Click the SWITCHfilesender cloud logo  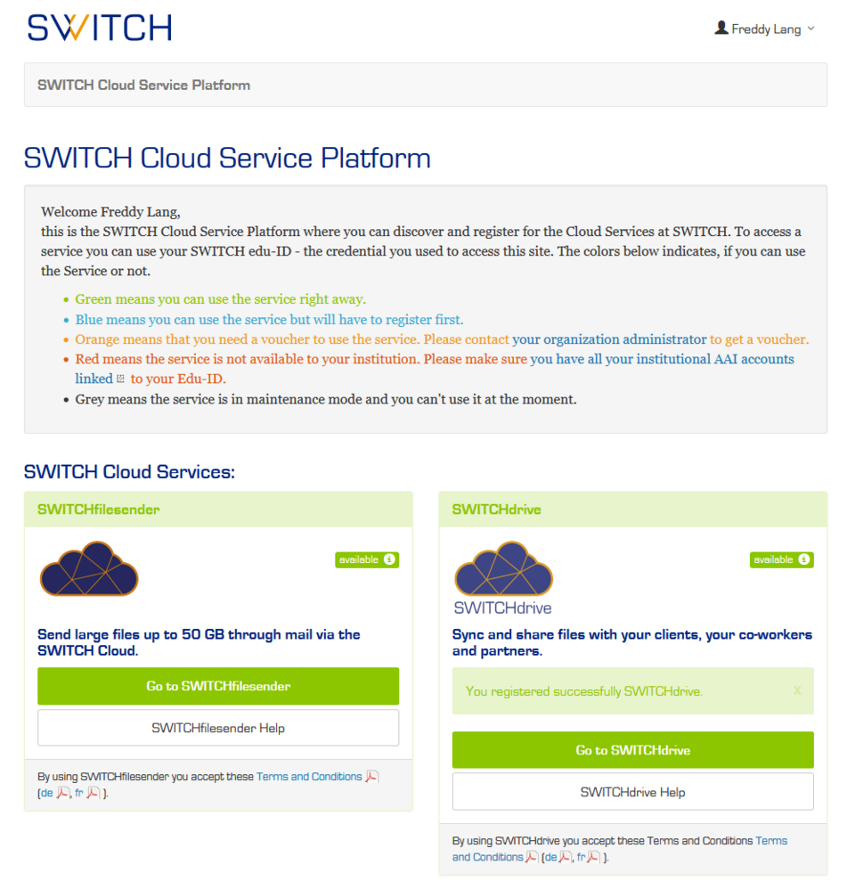tap(89, 568)
